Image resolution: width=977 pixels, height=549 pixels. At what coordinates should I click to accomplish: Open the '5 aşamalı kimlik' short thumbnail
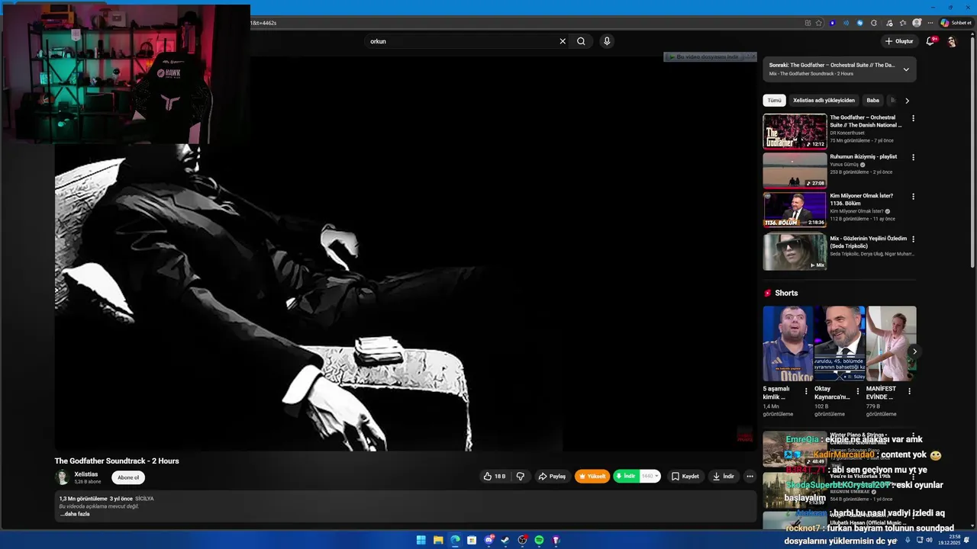(x=788, y=344)
